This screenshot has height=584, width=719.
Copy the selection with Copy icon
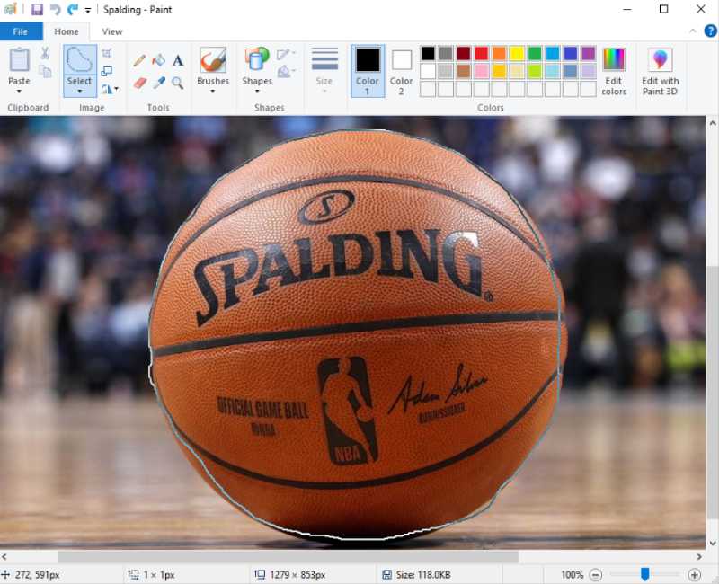[x=45, y=72]
